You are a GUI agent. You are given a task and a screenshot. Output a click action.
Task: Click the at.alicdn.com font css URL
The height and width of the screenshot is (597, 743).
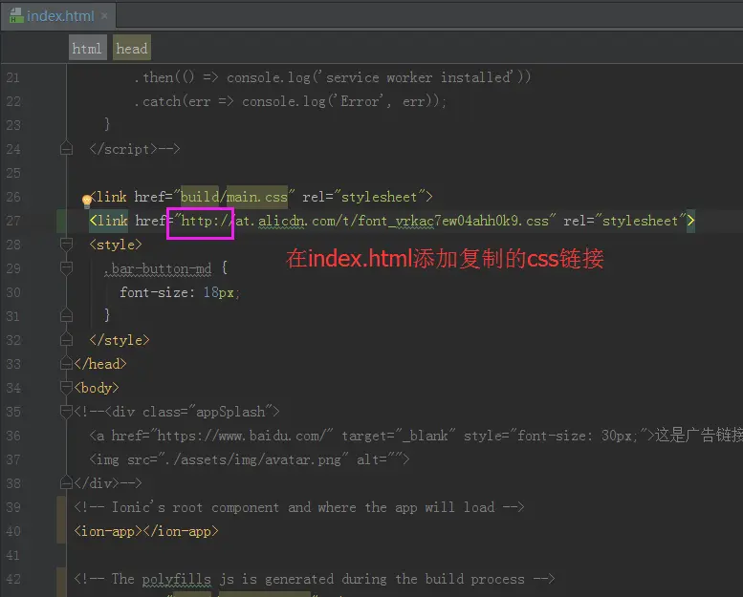click(x=365, y=221)
